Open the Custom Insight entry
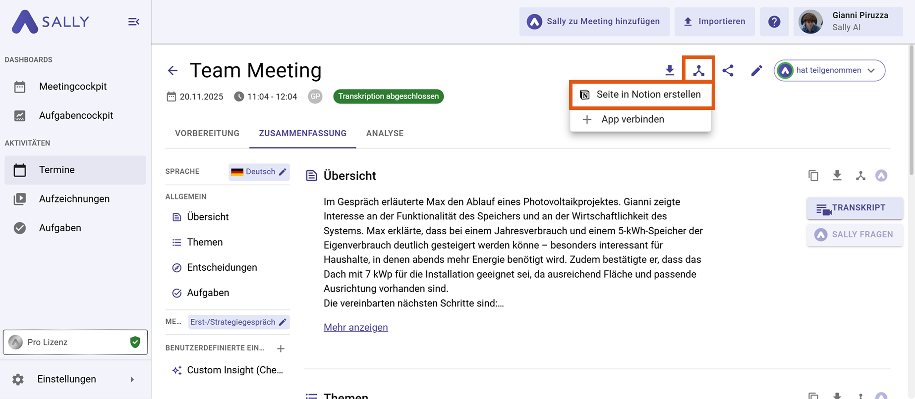Image resolution: width=915 pixels, height=399 pixels. (x=228, y=370)
